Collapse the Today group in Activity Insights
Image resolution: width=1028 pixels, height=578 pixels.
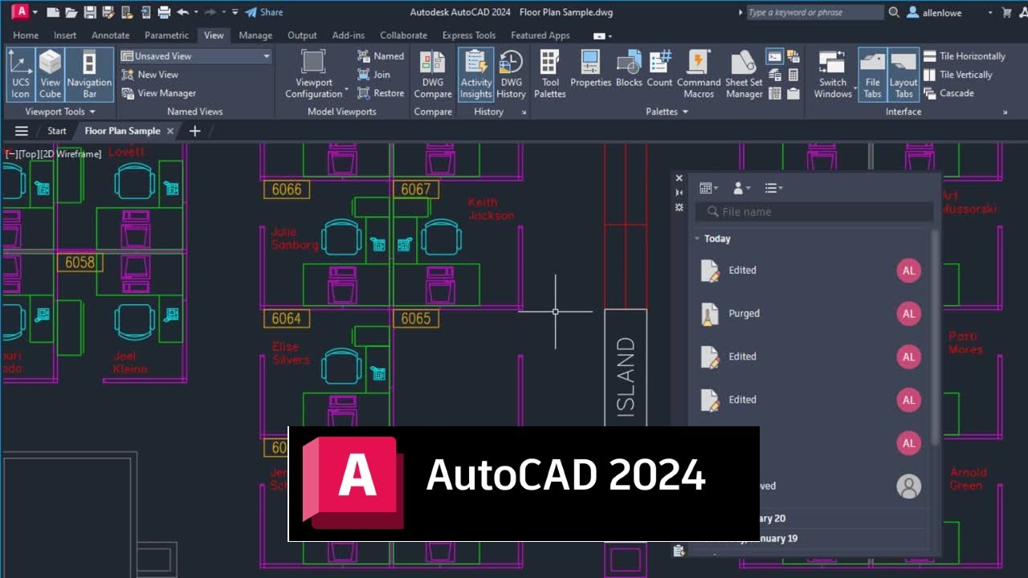[x=697, y=238]
